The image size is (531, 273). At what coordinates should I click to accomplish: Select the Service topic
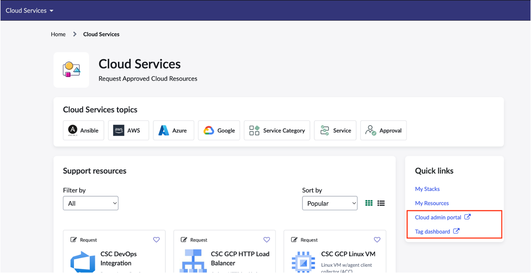[335, 131]
